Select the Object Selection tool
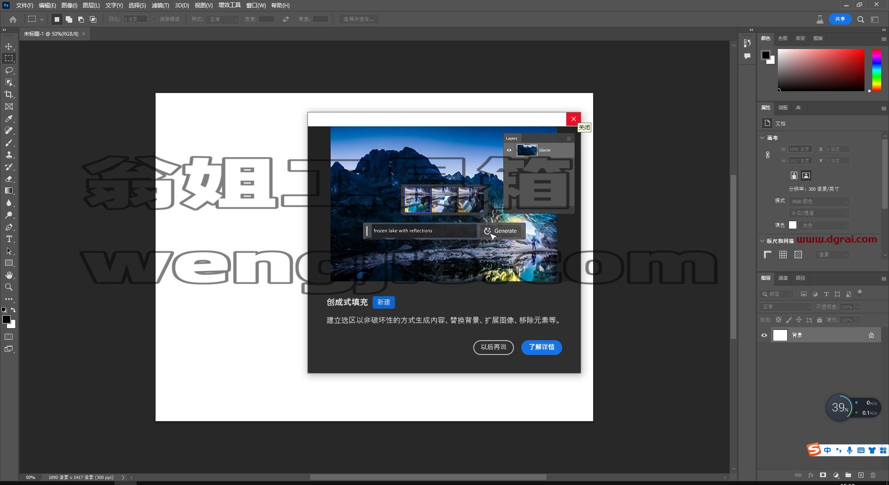The height and width of the screenshot is (485, 889). 9,82
